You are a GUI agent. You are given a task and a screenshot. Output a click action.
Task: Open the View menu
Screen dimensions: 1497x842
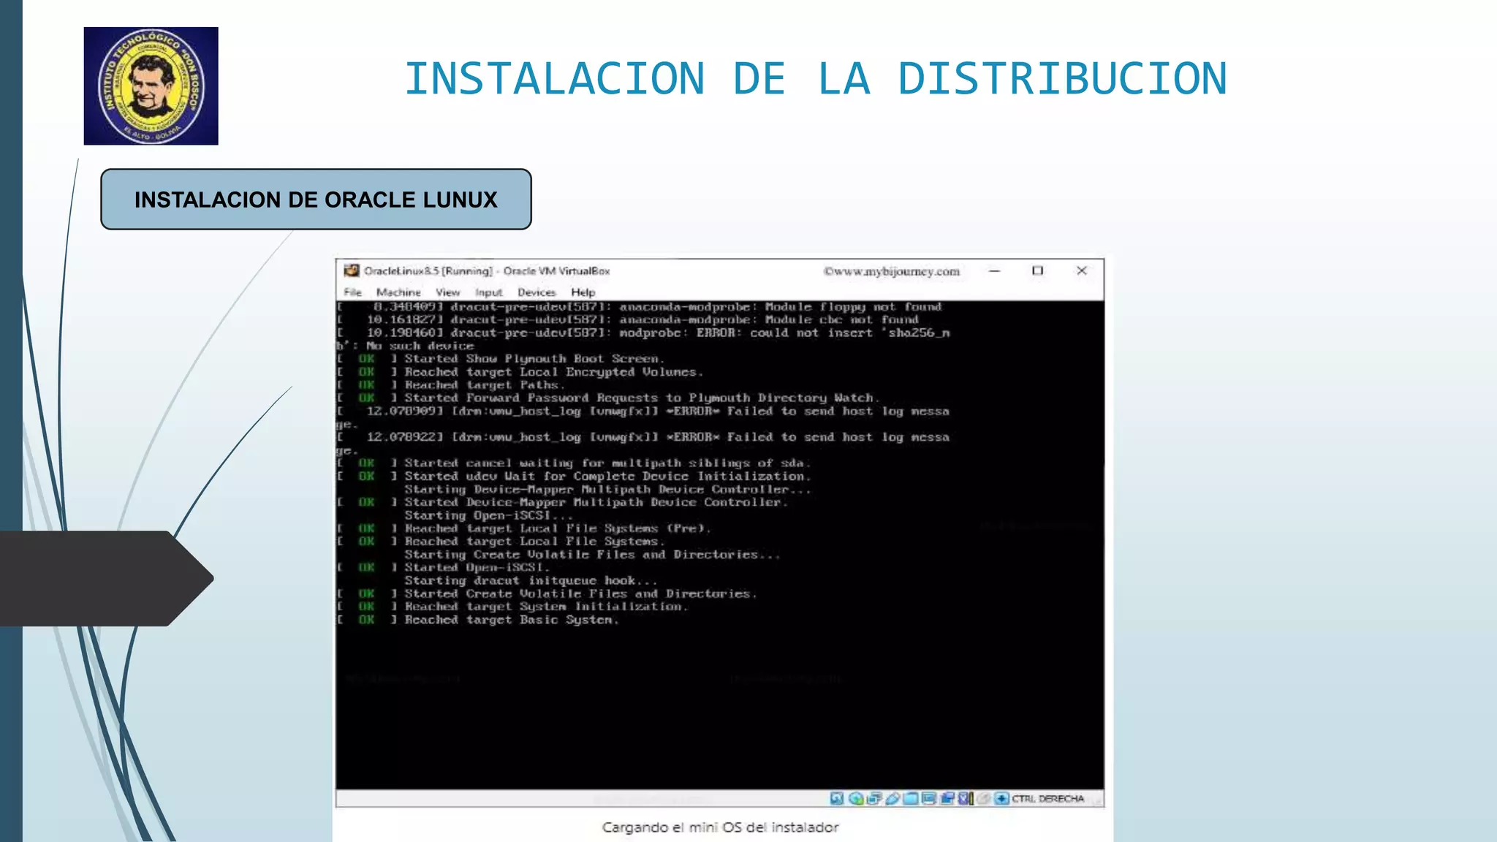pyautogui.click(x=447, y=292)
